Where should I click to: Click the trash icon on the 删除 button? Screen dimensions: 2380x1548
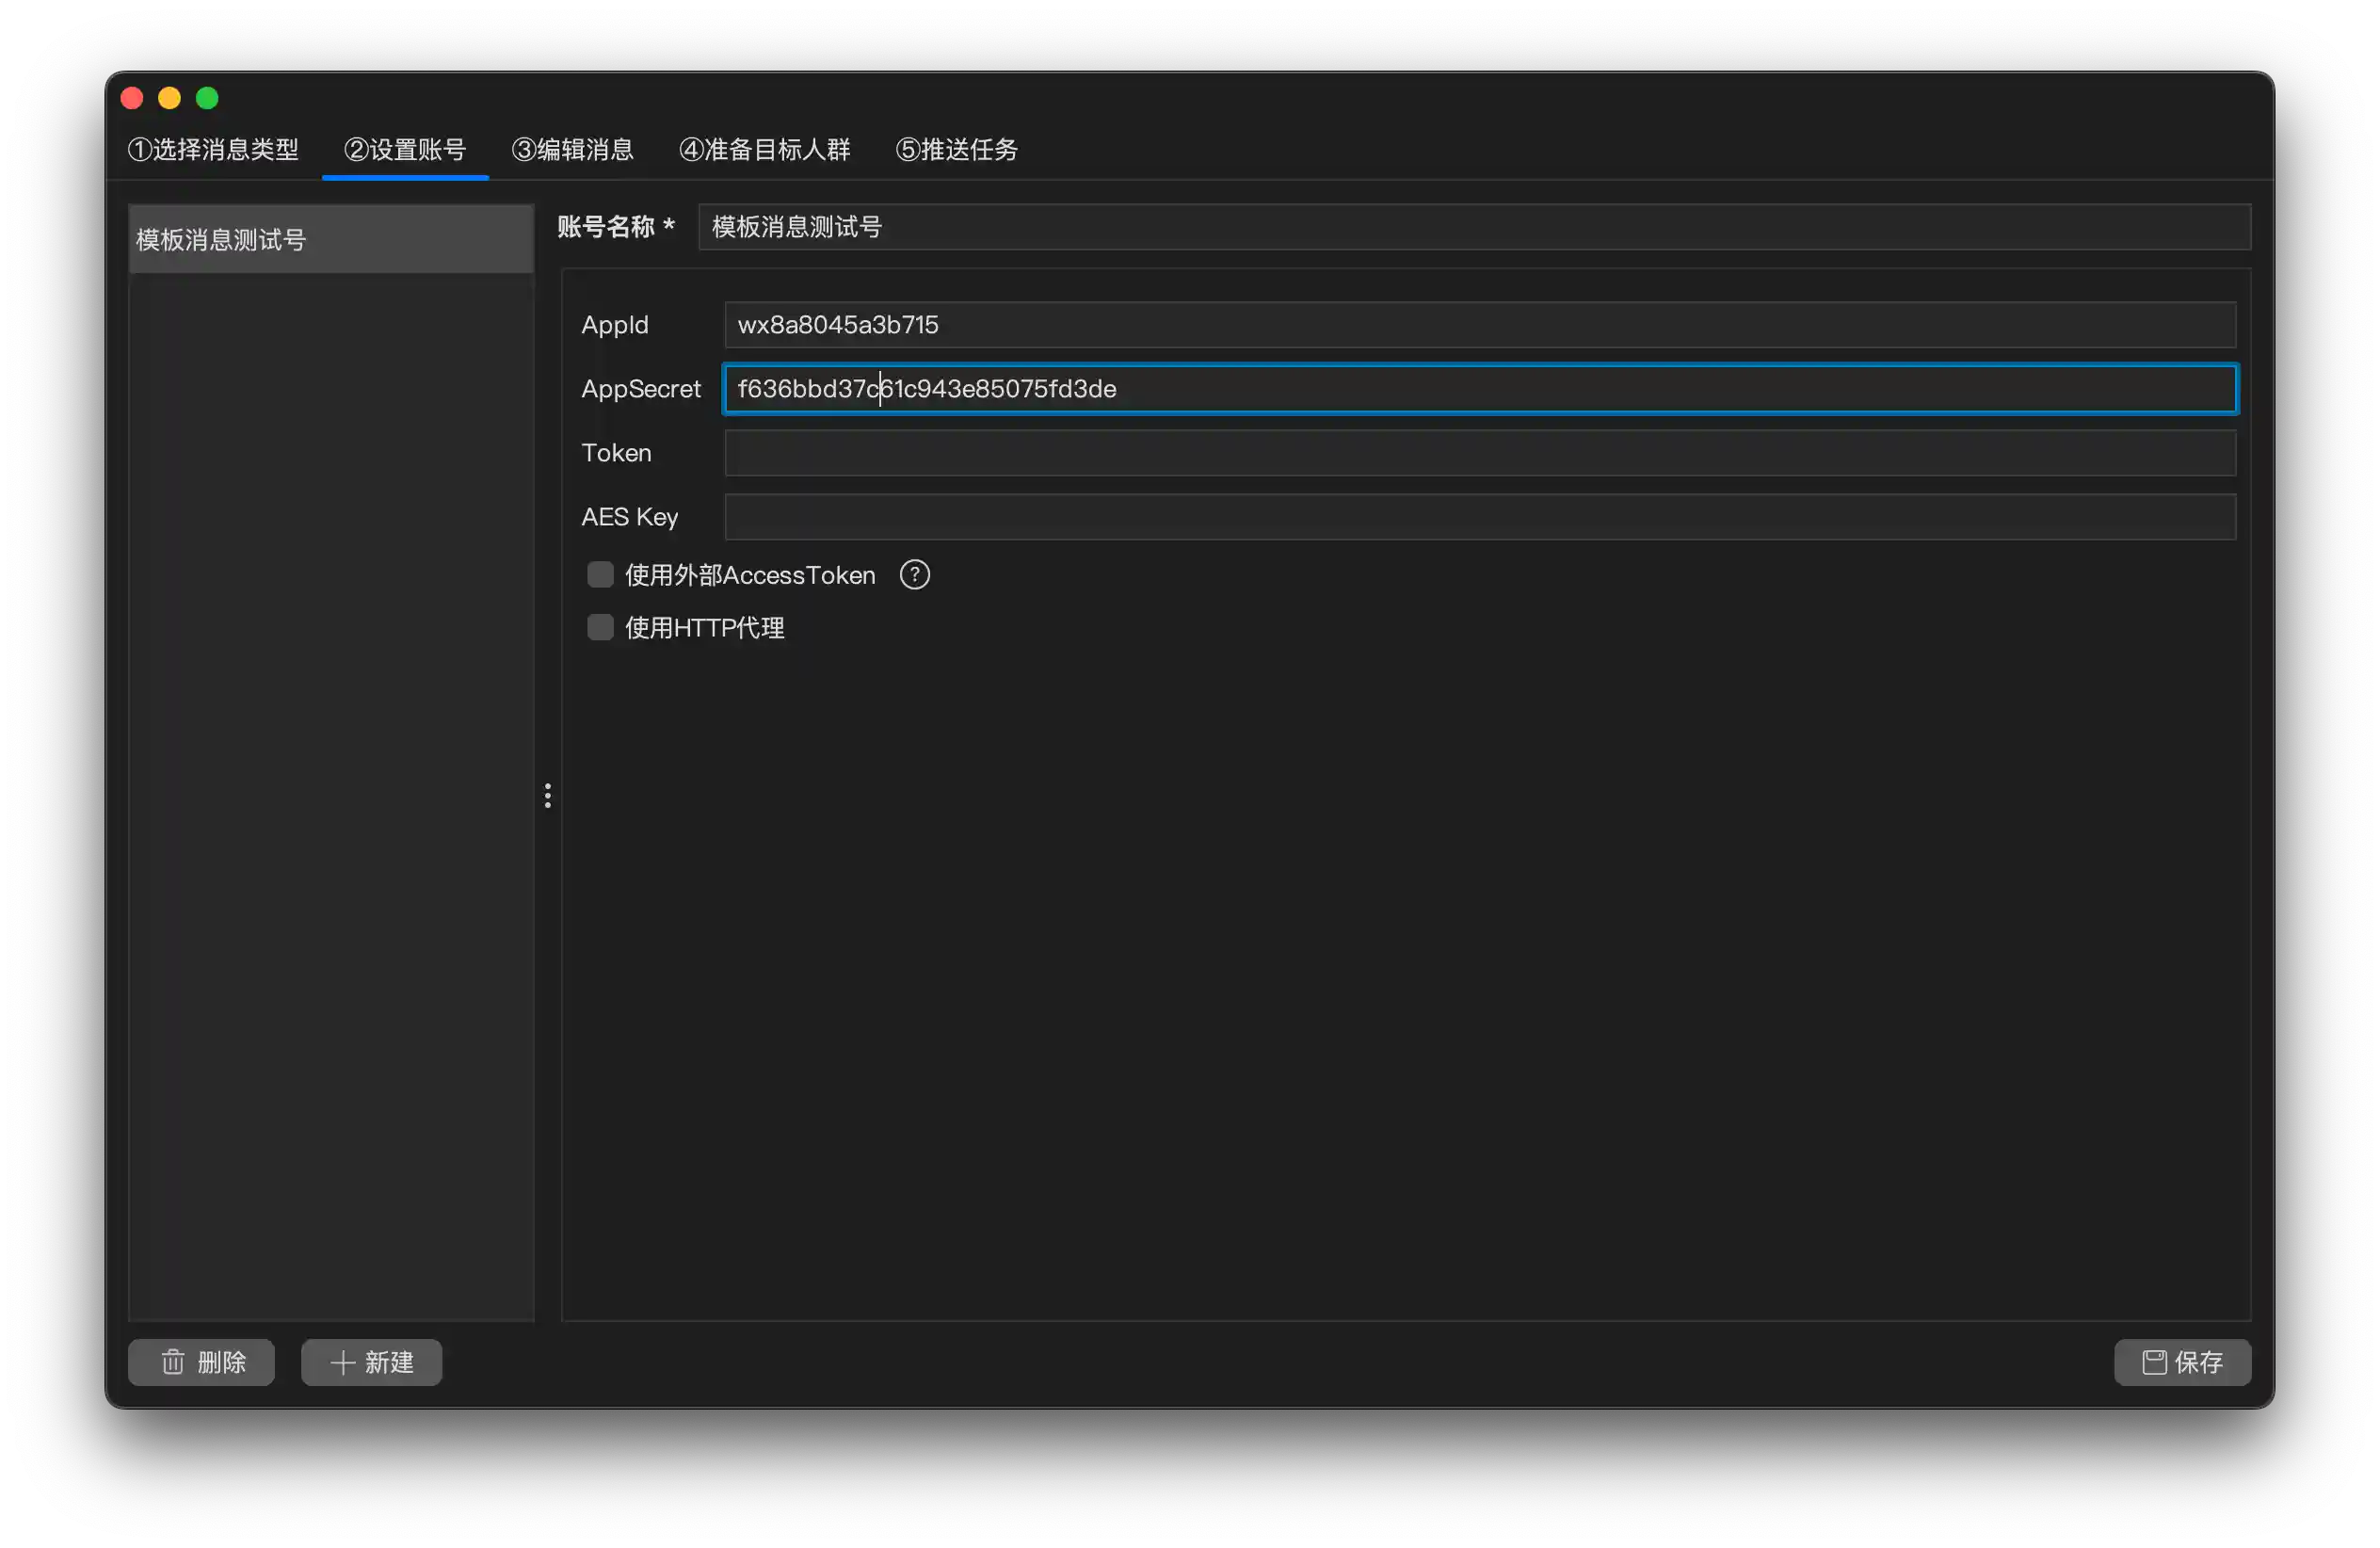point(173,1362)
